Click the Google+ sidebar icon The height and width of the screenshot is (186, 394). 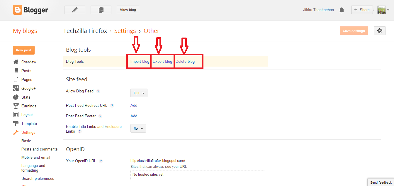pyautogui.click(x=16, y=88)
